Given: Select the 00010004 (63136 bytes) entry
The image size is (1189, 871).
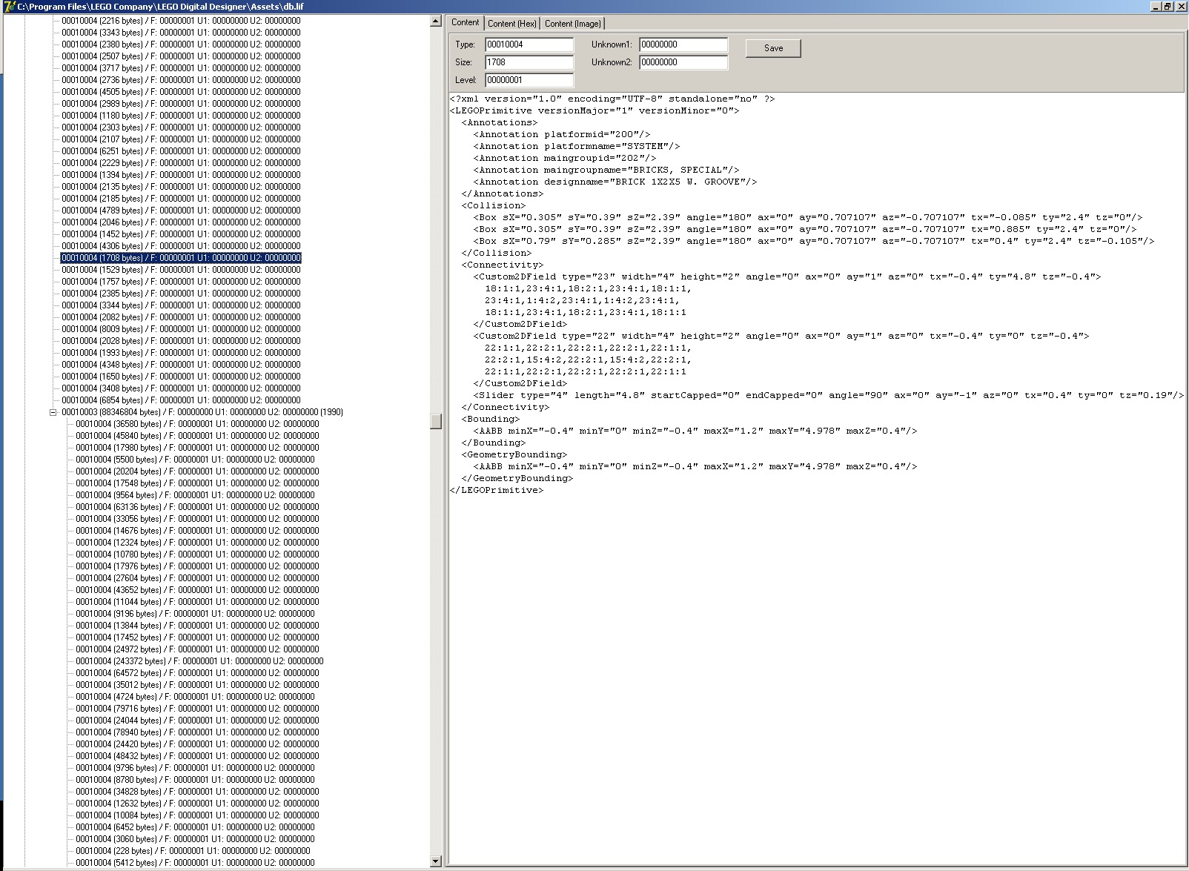Looking at the screenshot, I should coord(197,507).
